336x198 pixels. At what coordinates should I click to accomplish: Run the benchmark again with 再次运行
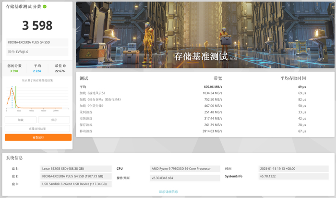click(x=38, y=137)
